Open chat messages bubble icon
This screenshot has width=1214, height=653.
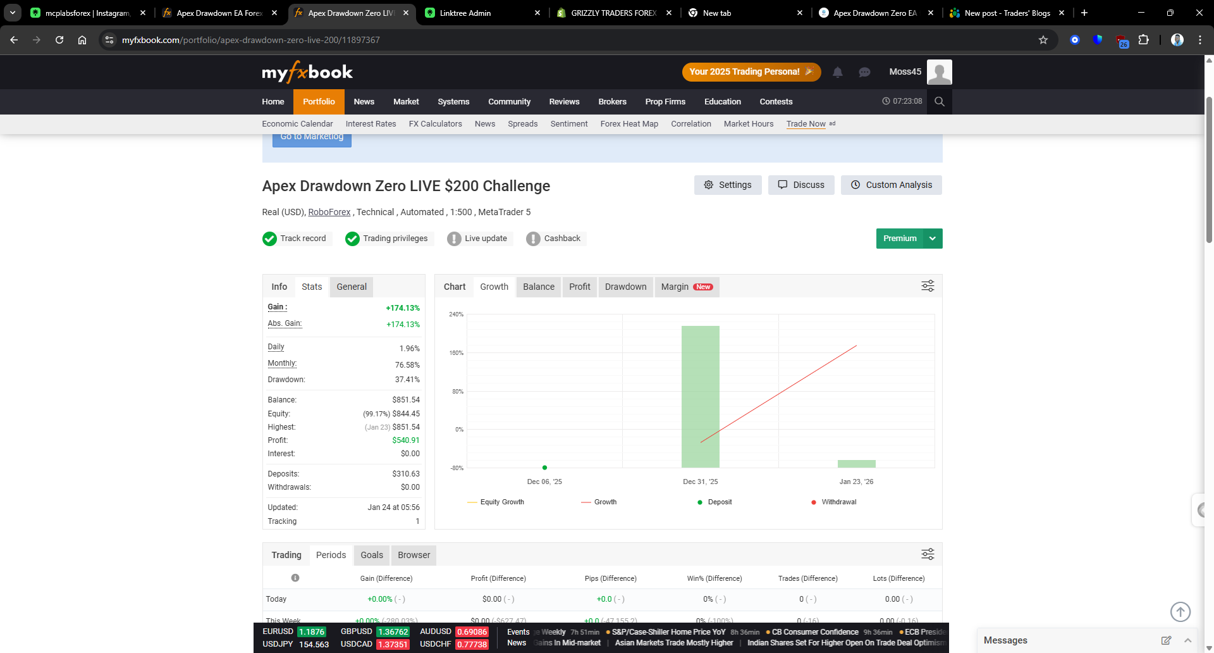[x=864, y=72]
